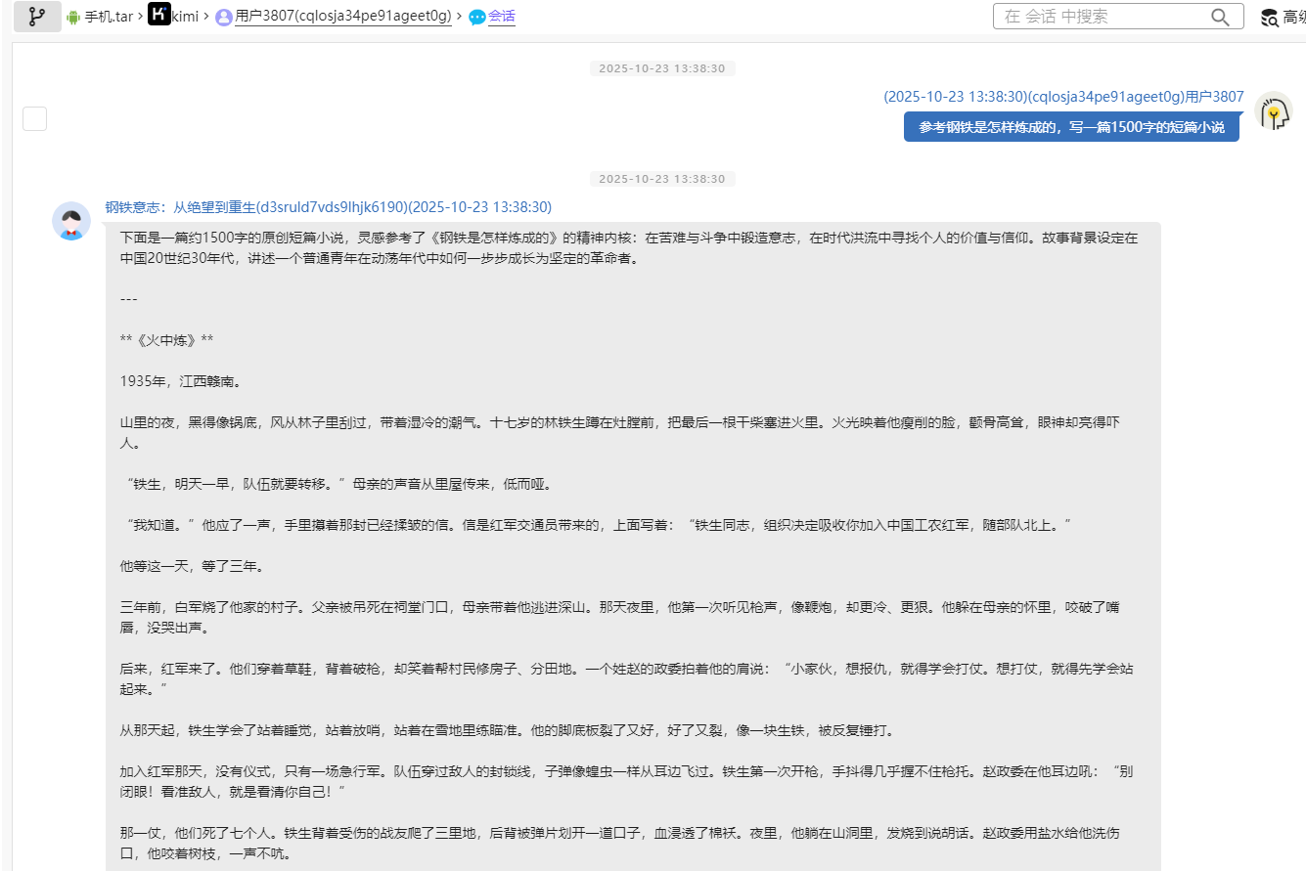Click the chat bubble icon before 会话
Screen dimensions: 1306x871
point(476,16)
